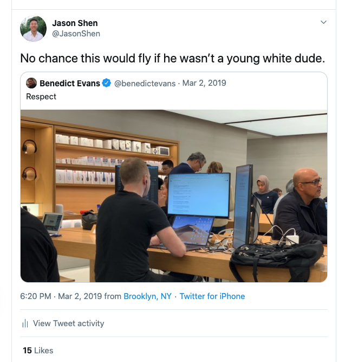Open the Twitter for iPhone source link
This screenshot has width=345, height=362.
[x=212, y=296]
